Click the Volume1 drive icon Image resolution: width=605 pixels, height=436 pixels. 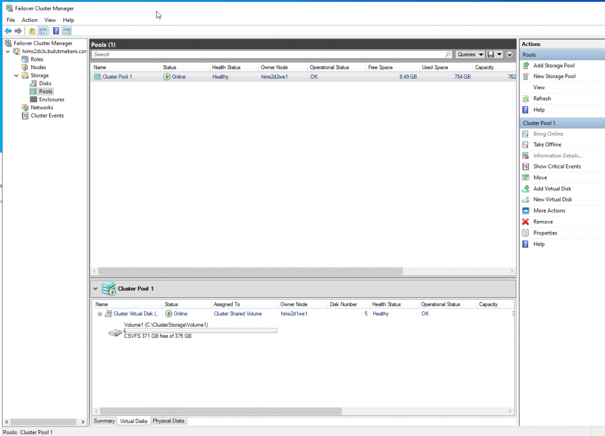coord(115,333)
